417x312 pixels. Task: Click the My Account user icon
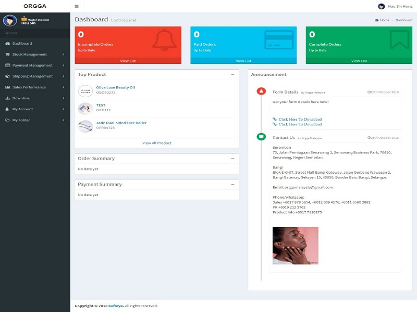7,109
